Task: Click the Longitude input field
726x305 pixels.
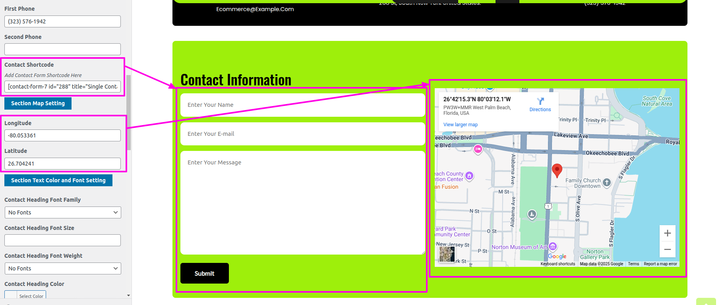Action: click(x=62, y=135)
